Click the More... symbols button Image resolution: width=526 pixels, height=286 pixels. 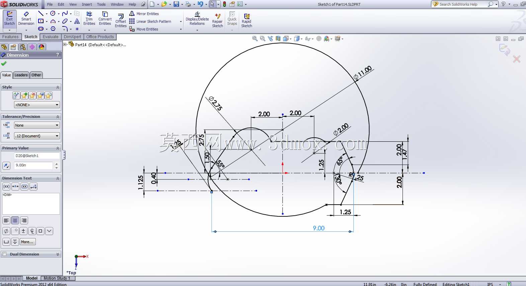tap(27, 242)
